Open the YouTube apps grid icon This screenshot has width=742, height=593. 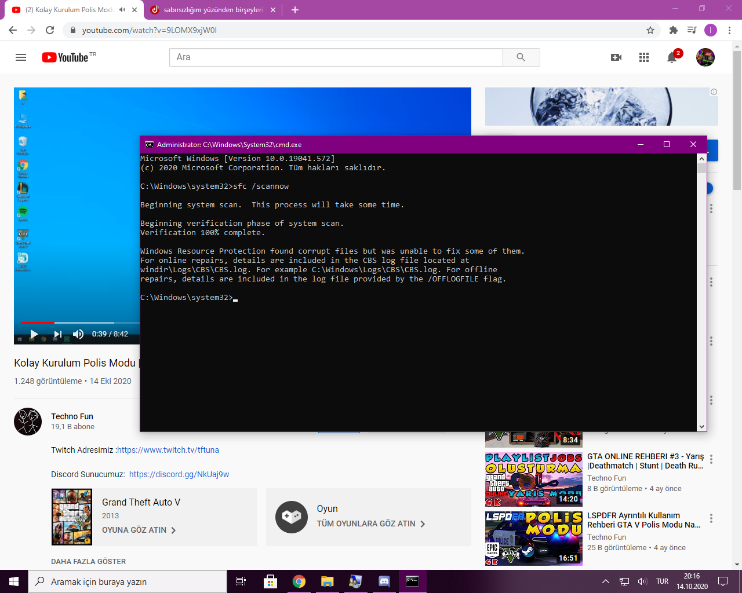[644, 57]
